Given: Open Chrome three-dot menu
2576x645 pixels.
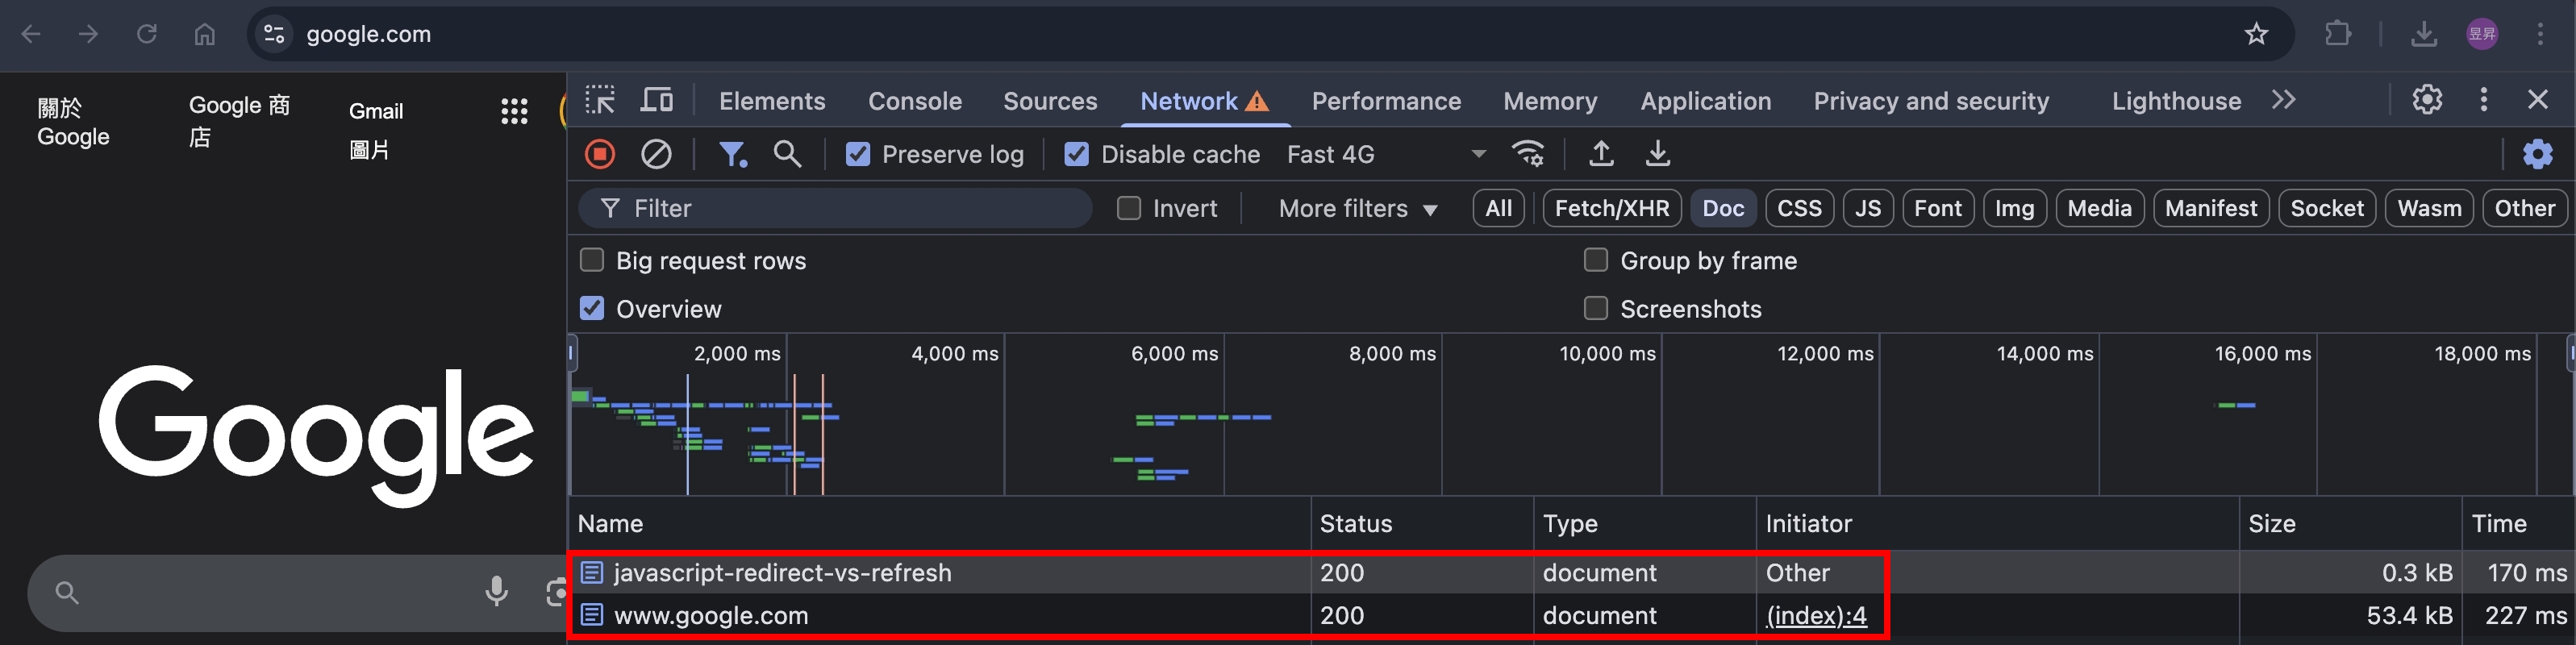Looking at the screenshot, I should (2540, 34).
